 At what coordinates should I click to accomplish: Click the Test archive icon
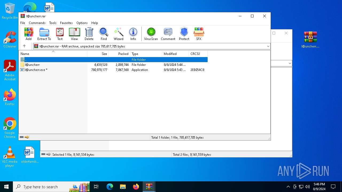tap(60, 34)
